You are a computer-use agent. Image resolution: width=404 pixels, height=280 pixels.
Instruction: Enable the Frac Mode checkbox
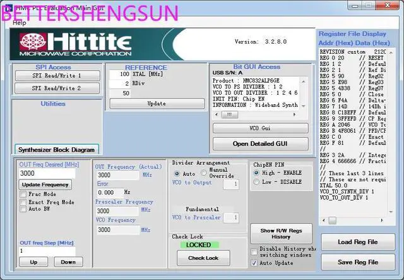[x=23, y=194]
